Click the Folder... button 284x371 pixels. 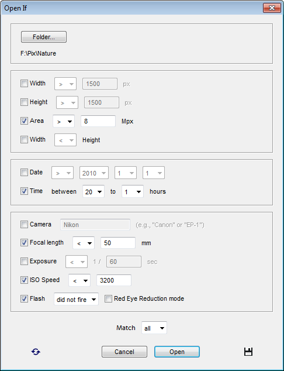(44, 37)
